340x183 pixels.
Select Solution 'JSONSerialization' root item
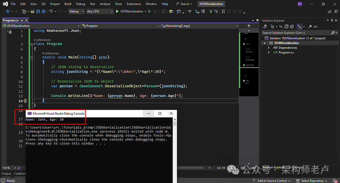[x=295, y=38]
